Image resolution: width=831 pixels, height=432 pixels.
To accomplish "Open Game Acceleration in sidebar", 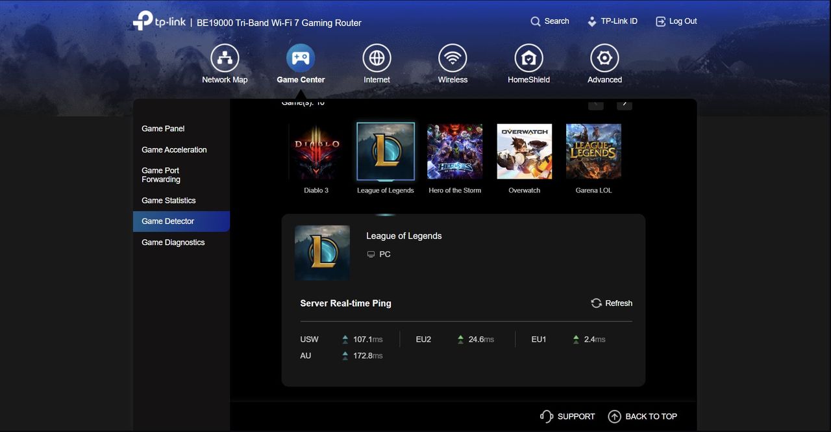I will coord(174,149).
